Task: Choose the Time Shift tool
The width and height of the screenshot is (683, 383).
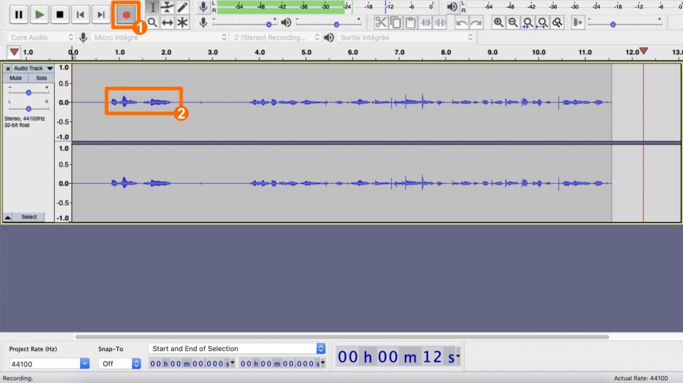Action: point(167,23)
